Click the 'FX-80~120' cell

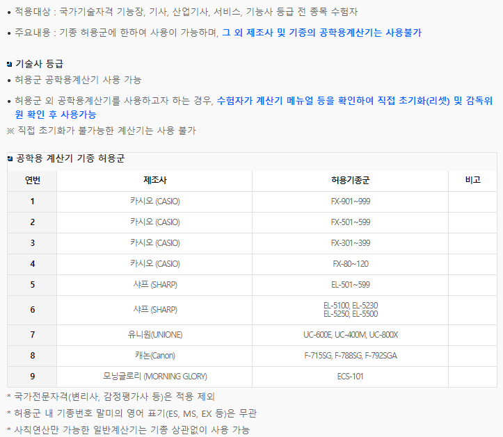tap(351, 264)
